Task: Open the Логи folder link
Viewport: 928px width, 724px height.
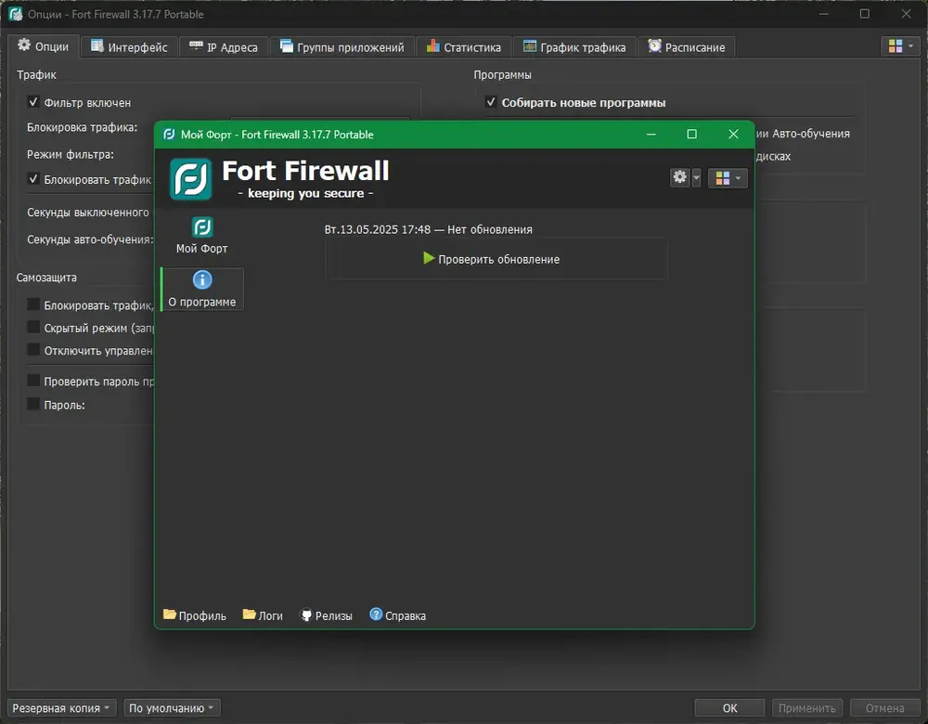Action: coord(263,615)
